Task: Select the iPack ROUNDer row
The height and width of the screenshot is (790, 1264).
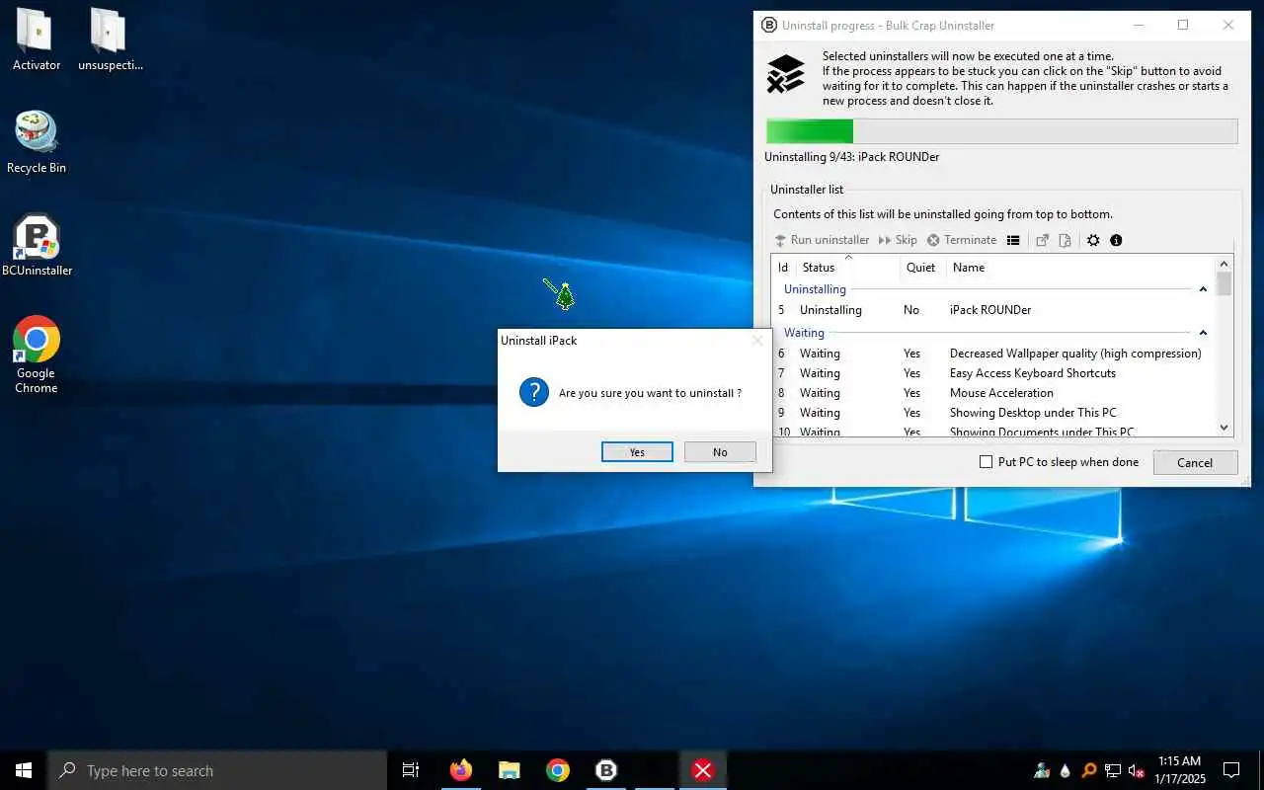Action: coord(993,310)
